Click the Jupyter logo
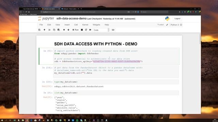The image size is (218, 122). click(46, 19)
